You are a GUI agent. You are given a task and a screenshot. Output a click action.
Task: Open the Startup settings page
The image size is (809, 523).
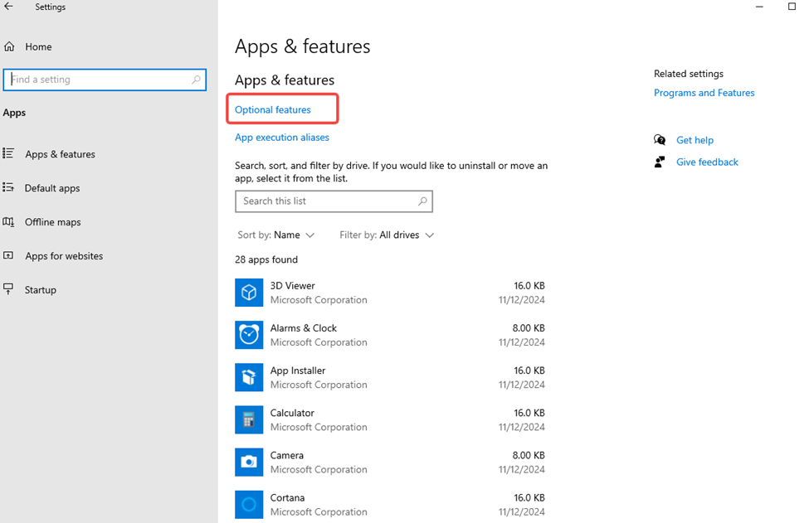[41, 290]
